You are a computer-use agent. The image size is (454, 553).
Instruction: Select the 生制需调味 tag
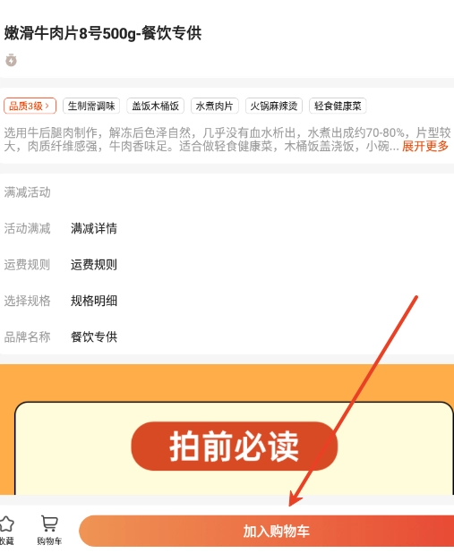91,106
